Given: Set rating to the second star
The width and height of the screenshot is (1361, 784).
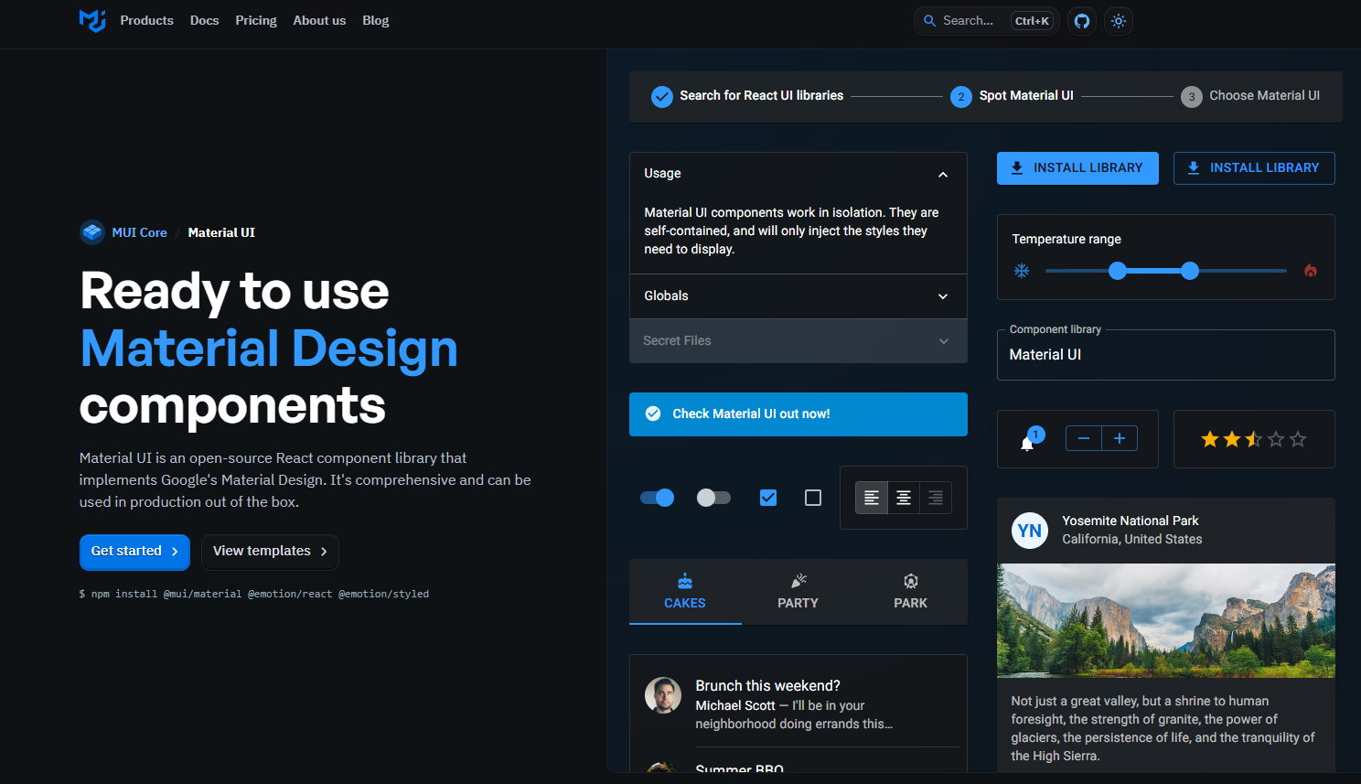Looking at the screenshot, I should click(1232, 439).
